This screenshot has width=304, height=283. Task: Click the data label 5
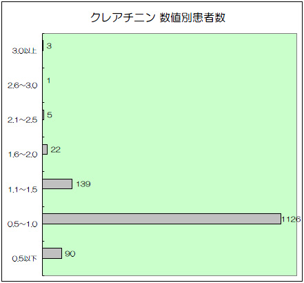pyautogui.click(x=50, y=115)
